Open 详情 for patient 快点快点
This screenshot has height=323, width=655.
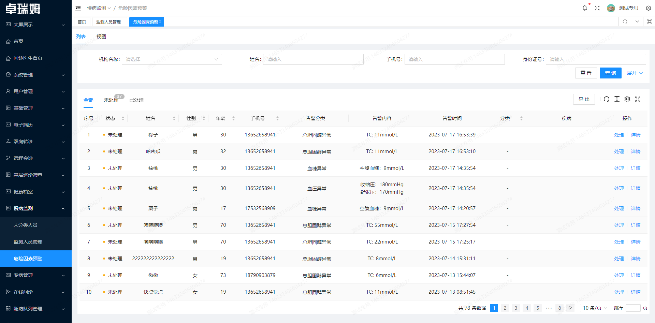click(636, 292)
